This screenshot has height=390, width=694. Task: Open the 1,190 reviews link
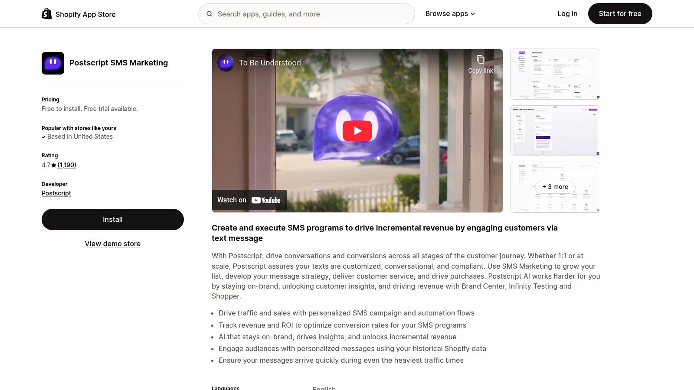coord(67,165)
